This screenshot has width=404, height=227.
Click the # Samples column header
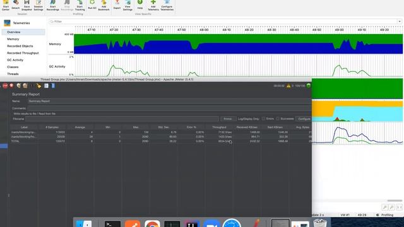(x=52, y=127)
